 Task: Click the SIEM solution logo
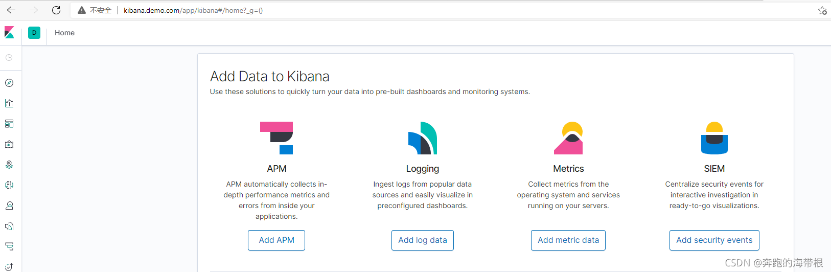714,138
